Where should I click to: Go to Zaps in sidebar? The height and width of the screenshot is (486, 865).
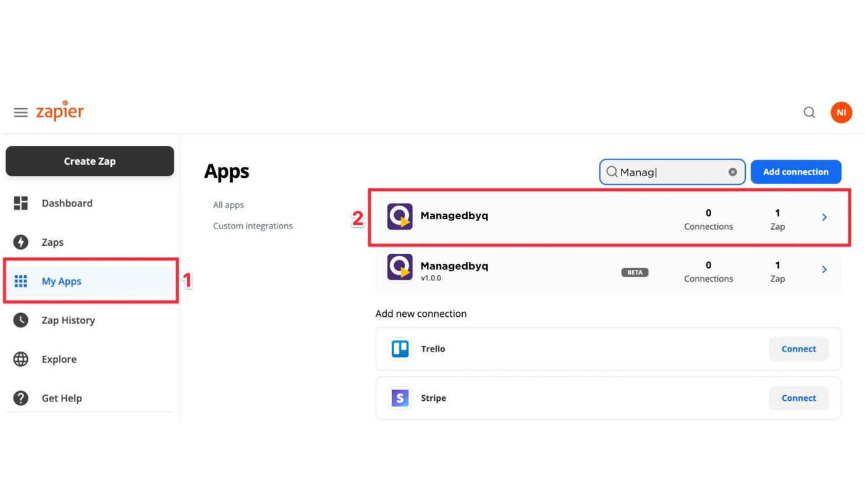(x=53, y=242)
